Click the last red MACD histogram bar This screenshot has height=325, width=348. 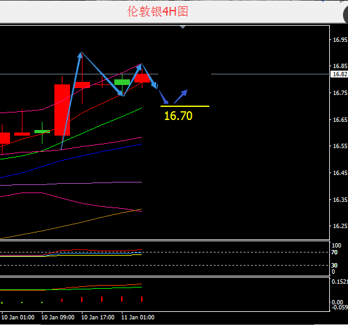pyautogui.click(x=142, y=299)
